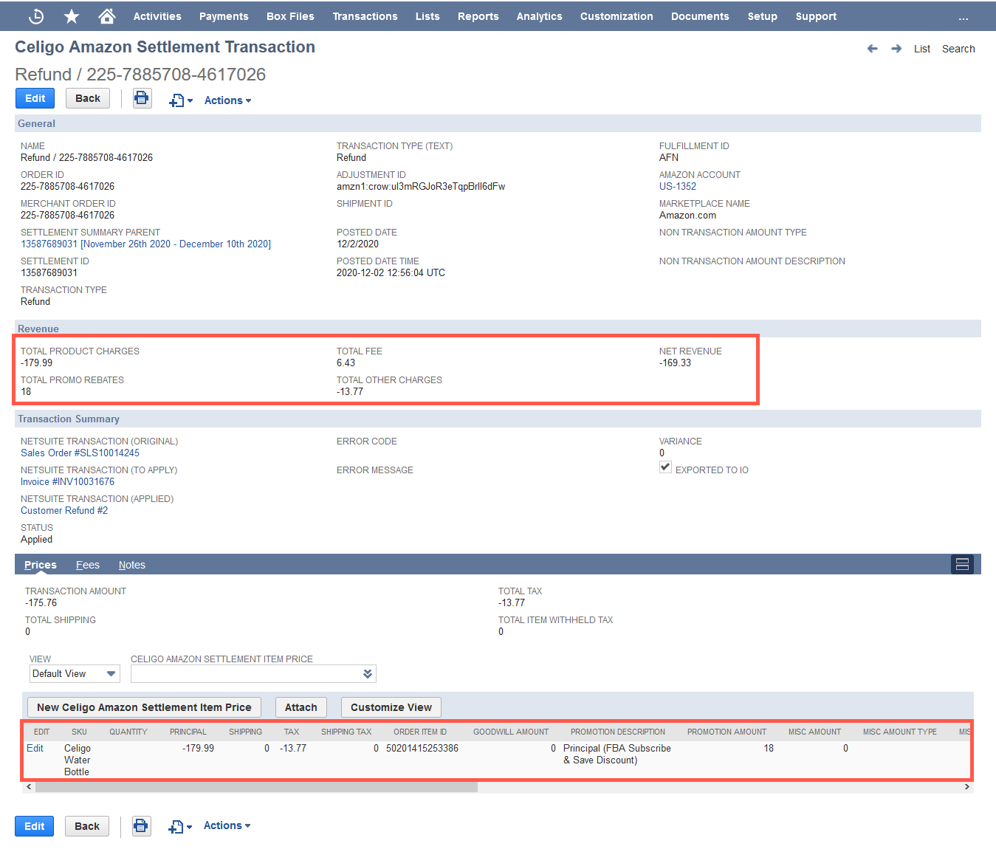This screenshot has height=852, width=996.
Task: Click the Promotion Amount column header
Action: click(x=727, y=732)
